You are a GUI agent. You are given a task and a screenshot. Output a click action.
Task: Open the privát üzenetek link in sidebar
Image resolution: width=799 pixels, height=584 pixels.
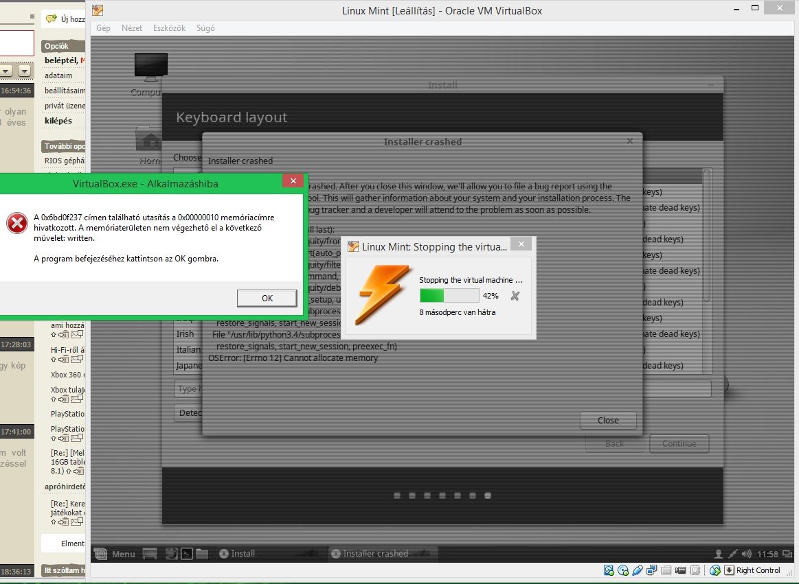pos(65,106)
